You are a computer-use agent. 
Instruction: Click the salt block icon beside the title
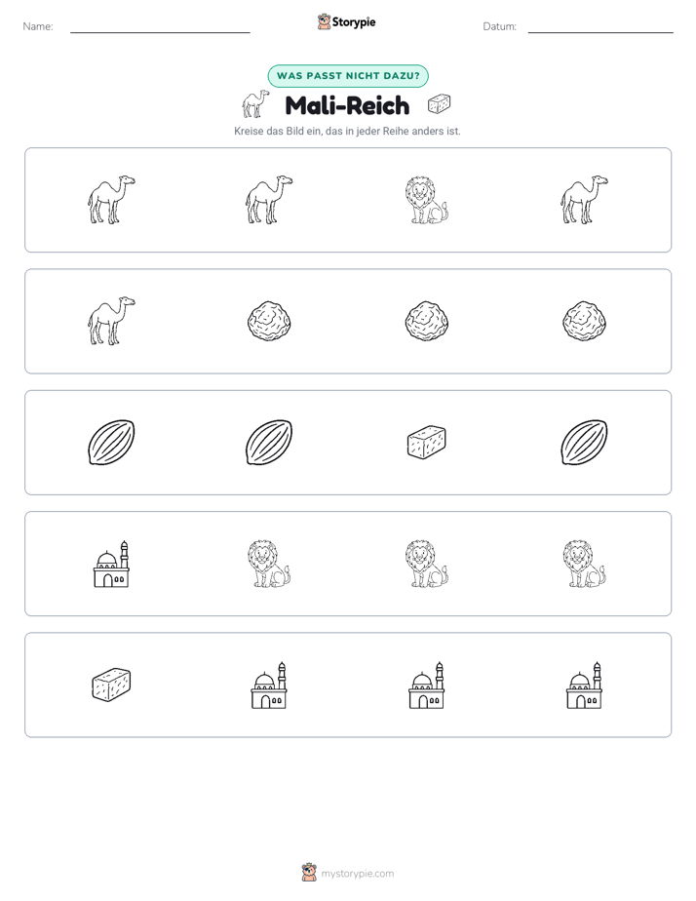coord(440,104)
